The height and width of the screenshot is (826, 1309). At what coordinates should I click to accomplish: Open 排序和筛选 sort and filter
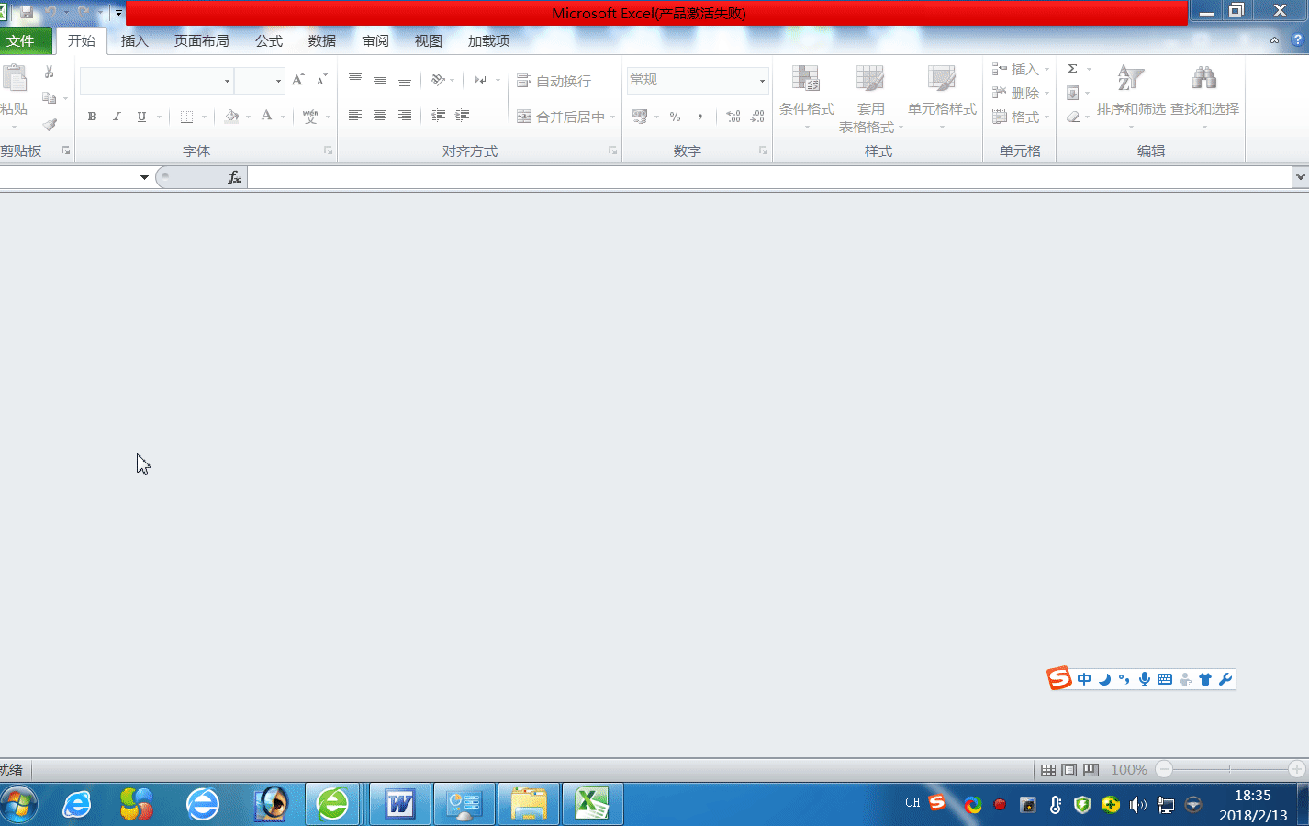coord(1131,97)
